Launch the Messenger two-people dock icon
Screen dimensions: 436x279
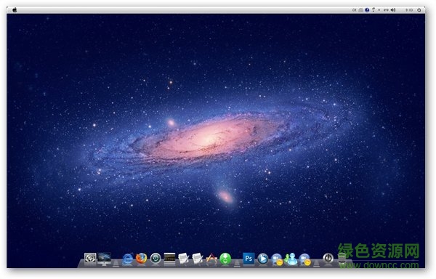(291, 259)
